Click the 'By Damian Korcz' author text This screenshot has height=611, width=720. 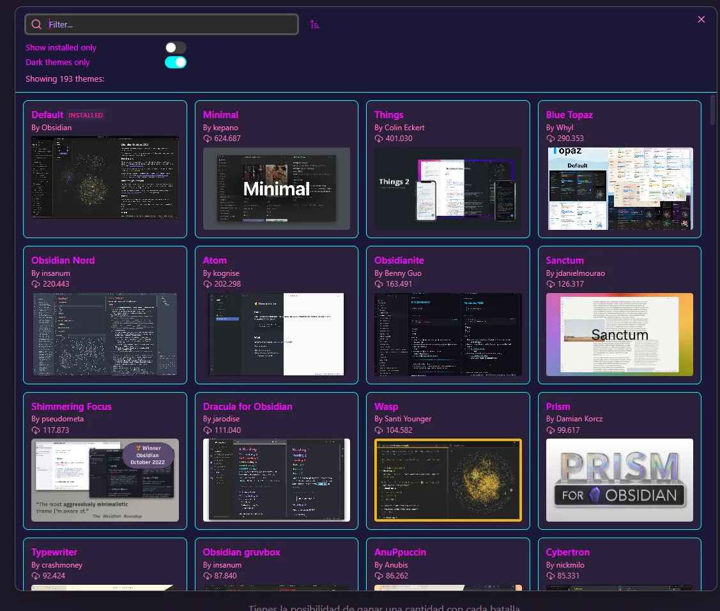coord(574,419)
